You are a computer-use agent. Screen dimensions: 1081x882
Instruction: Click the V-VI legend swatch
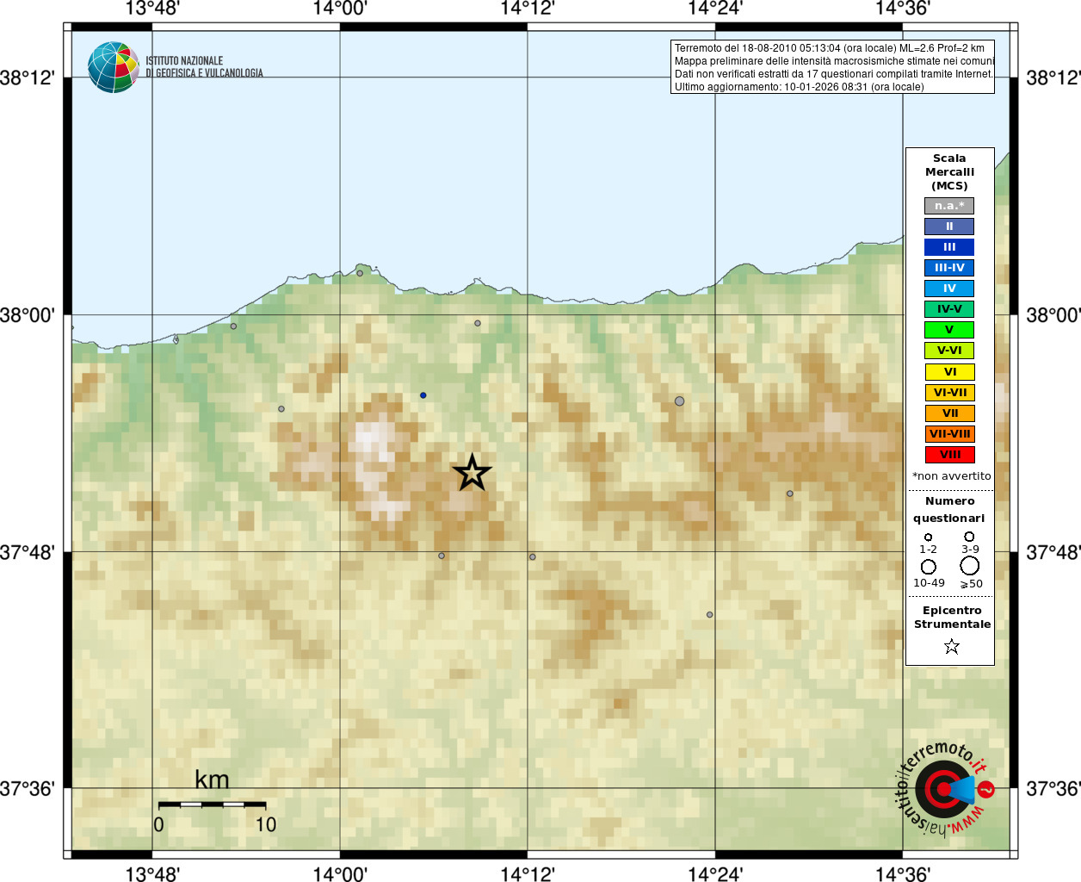click(949, 351)
